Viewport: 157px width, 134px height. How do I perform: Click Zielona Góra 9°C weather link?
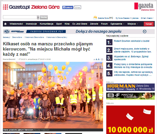(105, 18)
